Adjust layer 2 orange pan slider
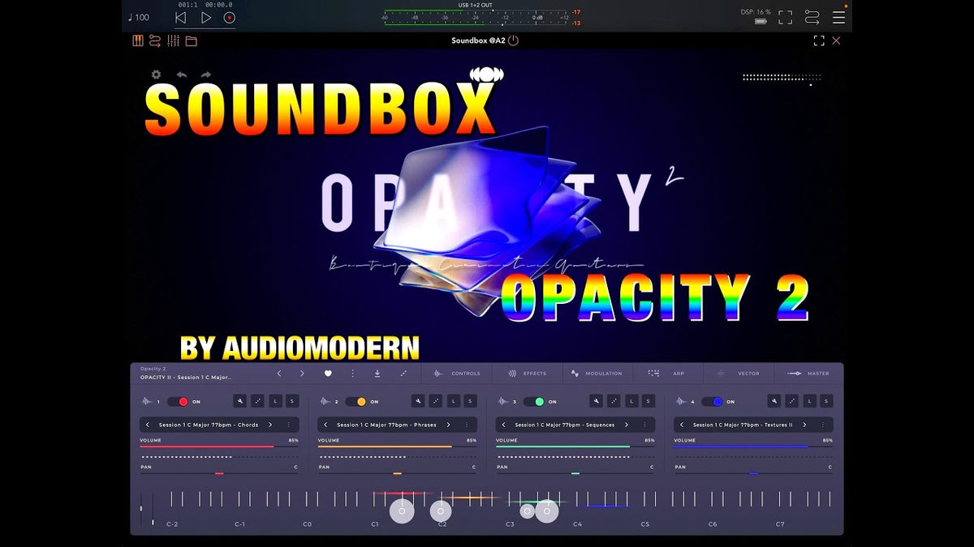The image size is (974, 547). coord(397,473)
